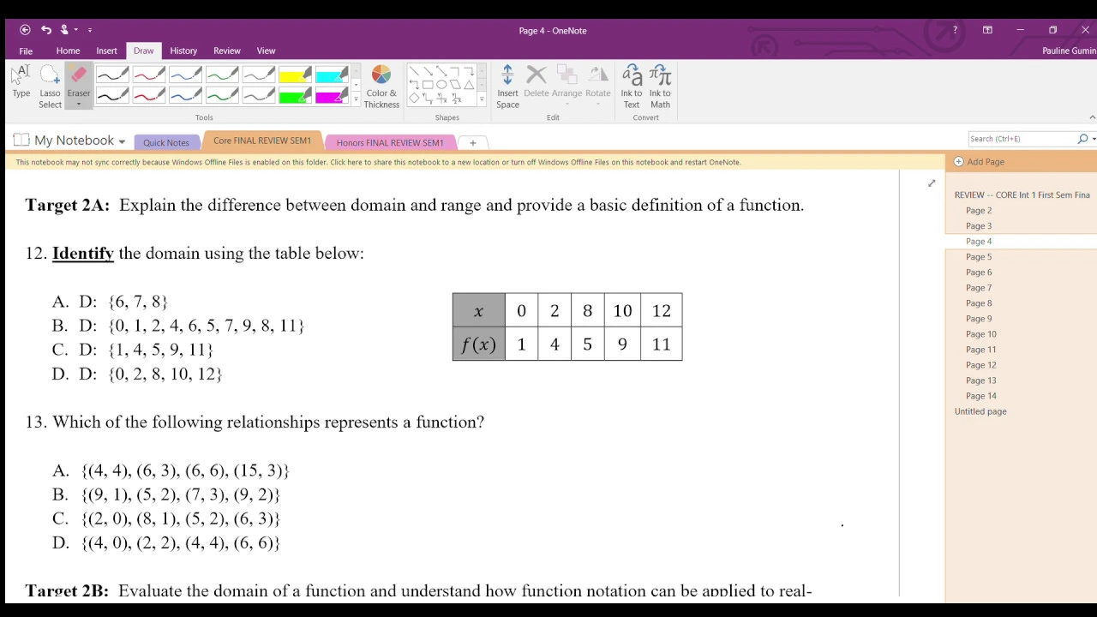The image size is (1097, 617).
Task: Click the offline files sync warning bar
Action: [x=474, y=162]
